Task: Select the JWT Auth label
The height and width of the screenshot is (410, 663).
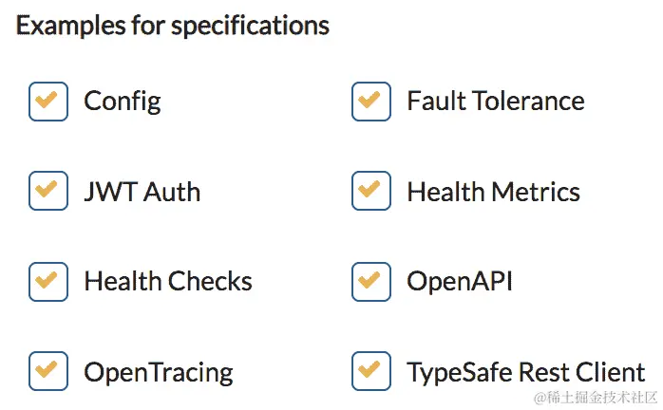Action: pyautogui.click(x=142, y=192)
